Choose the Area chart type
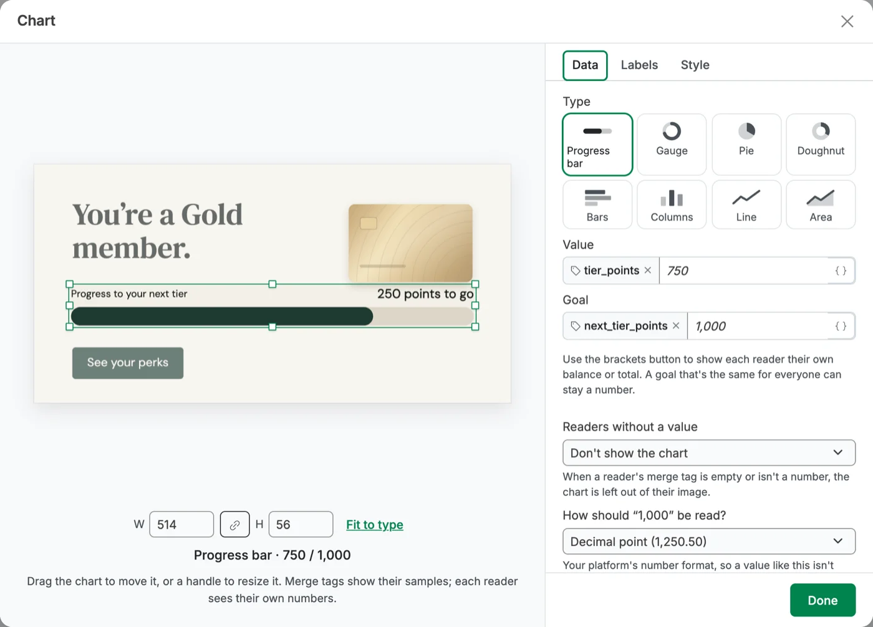The height and width of the screenshot is (627, 873). [821, 204]
